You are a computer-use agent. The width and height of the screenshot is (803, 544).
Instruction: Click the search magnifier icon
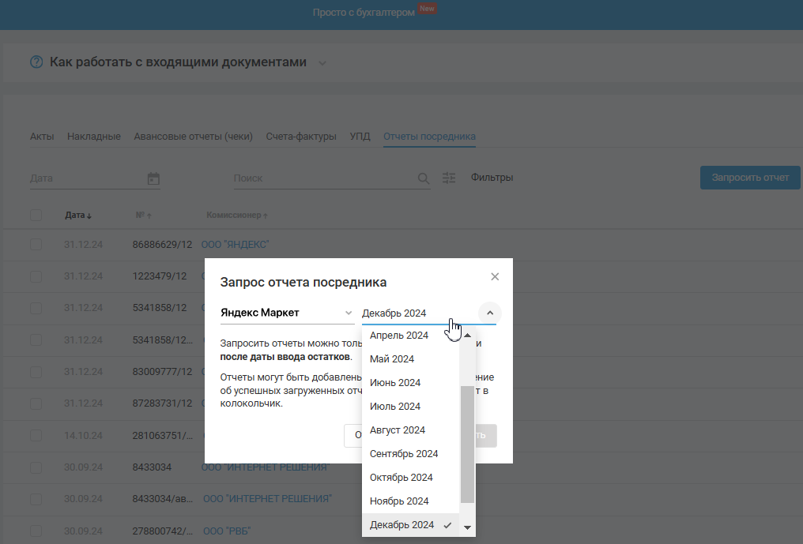click(x=424, y=178)
